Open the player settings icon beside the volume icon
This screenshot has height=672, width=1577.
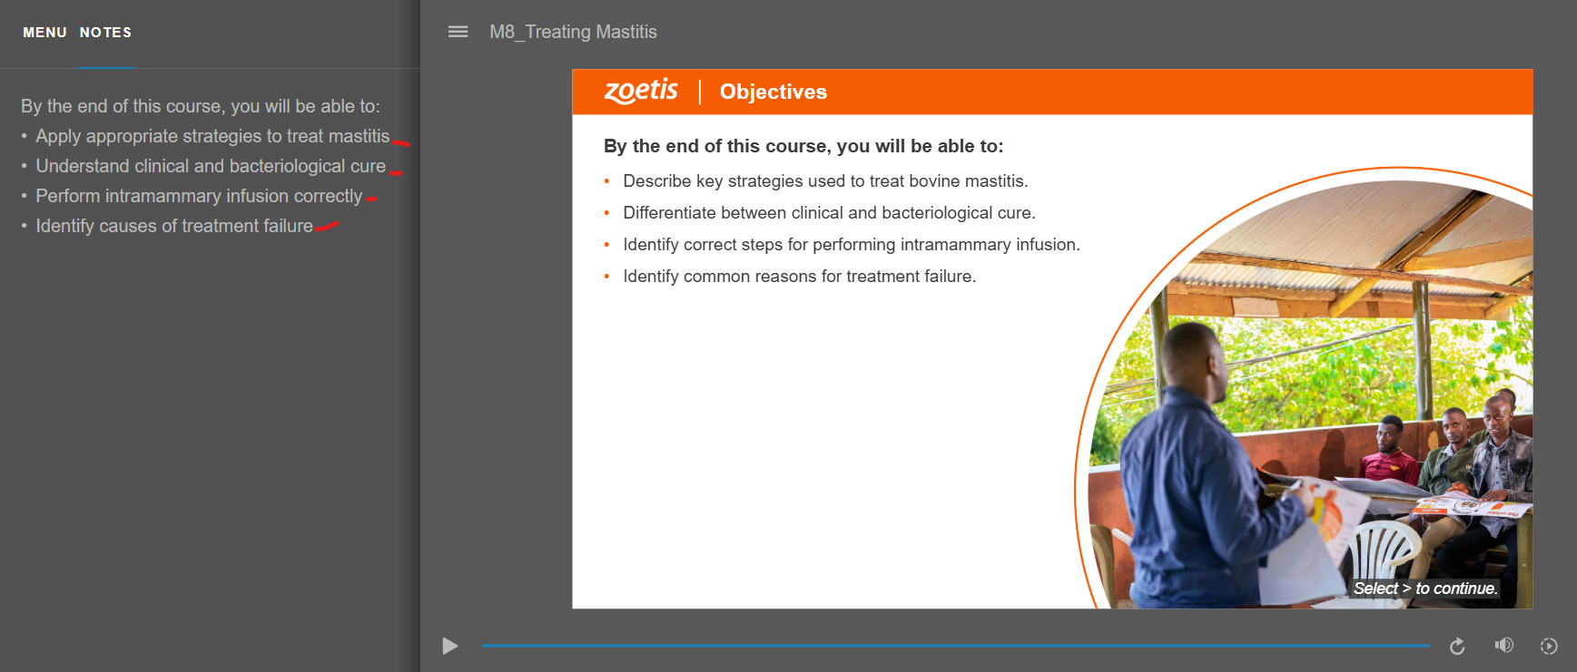pyautogui.click(x=1549, y=646)
